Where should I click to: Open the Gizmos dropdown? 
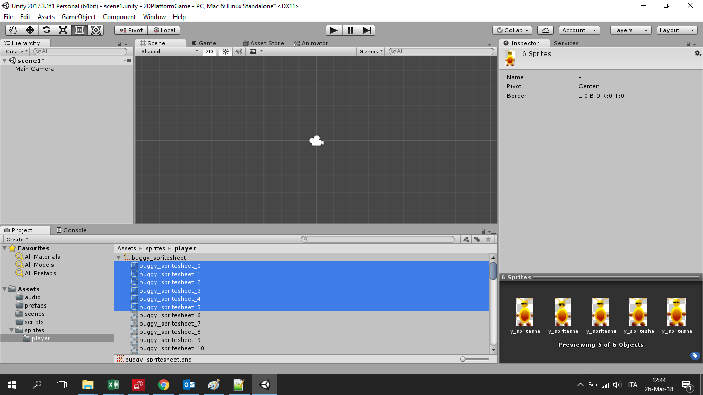pyautogui.click(x=371, y=51)
